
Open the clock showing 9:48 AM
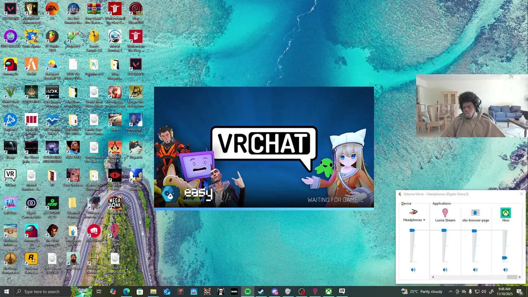504,292
